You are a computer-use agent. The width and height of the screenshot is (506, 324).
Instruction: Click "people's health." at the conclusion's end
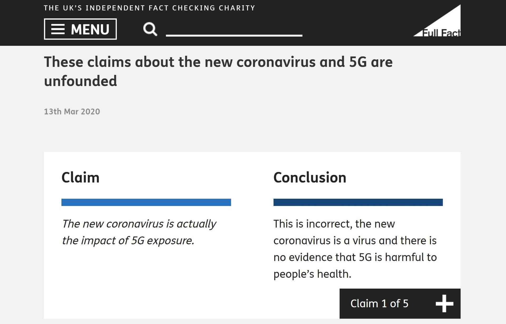(x=312, y=274)
